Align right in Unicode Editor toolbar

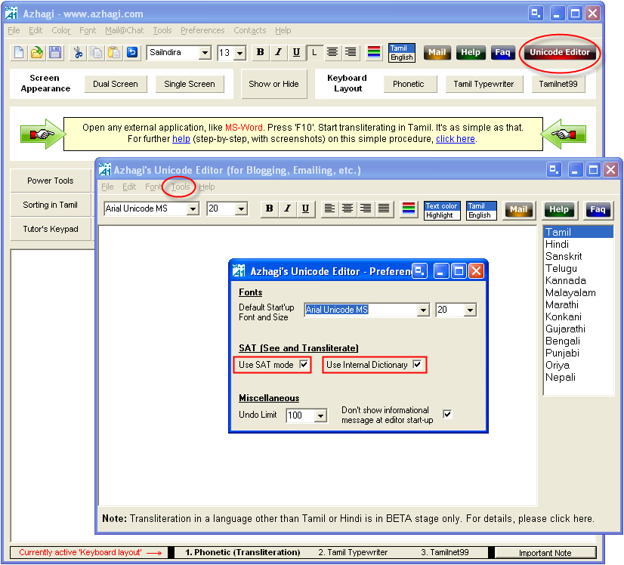tap(366, 209)
